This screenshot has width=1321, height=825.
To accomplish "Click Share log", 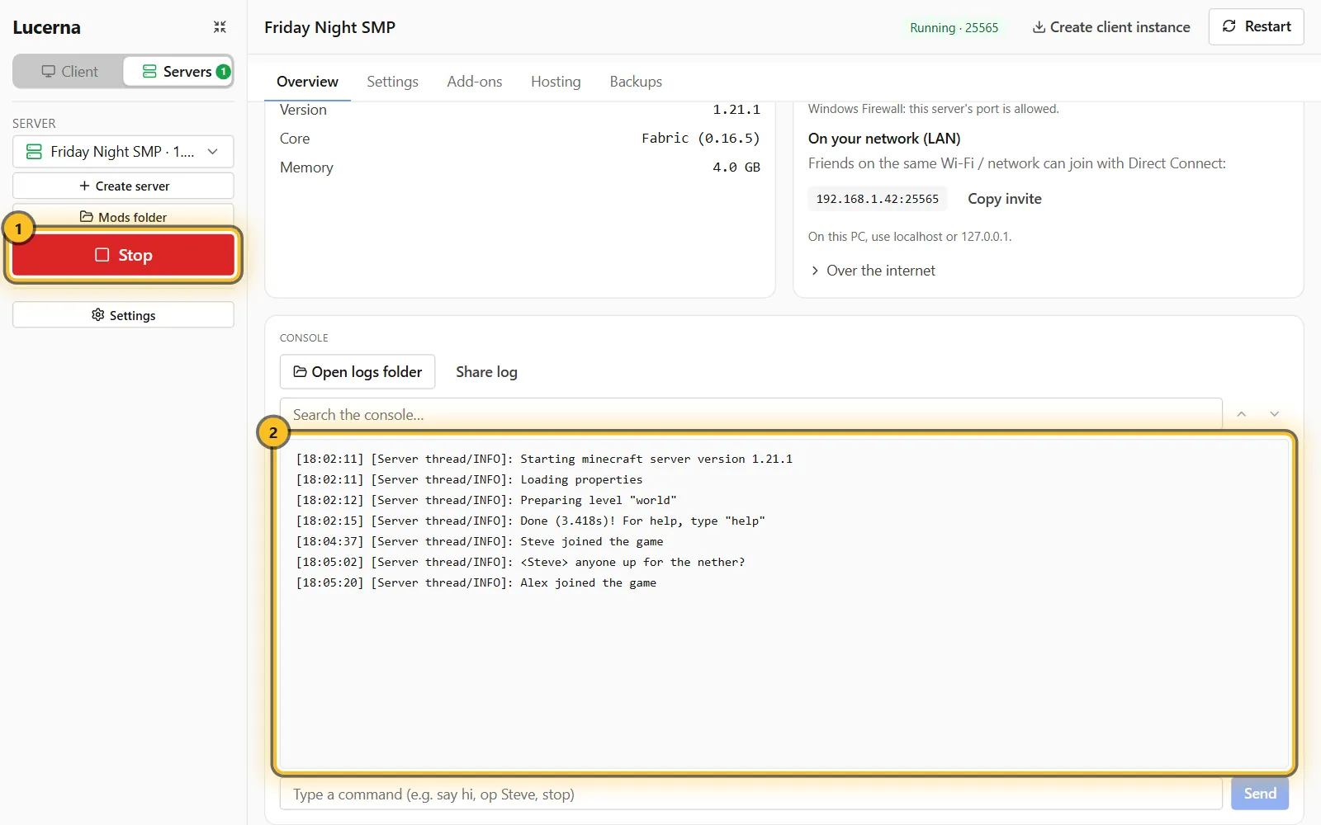I will click(486, 372).
